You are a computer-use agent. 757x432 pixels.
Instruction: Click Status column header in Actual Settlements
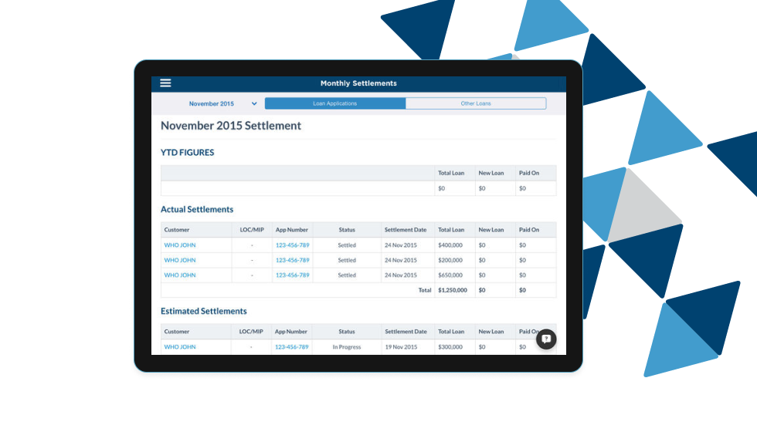[347, 230]
